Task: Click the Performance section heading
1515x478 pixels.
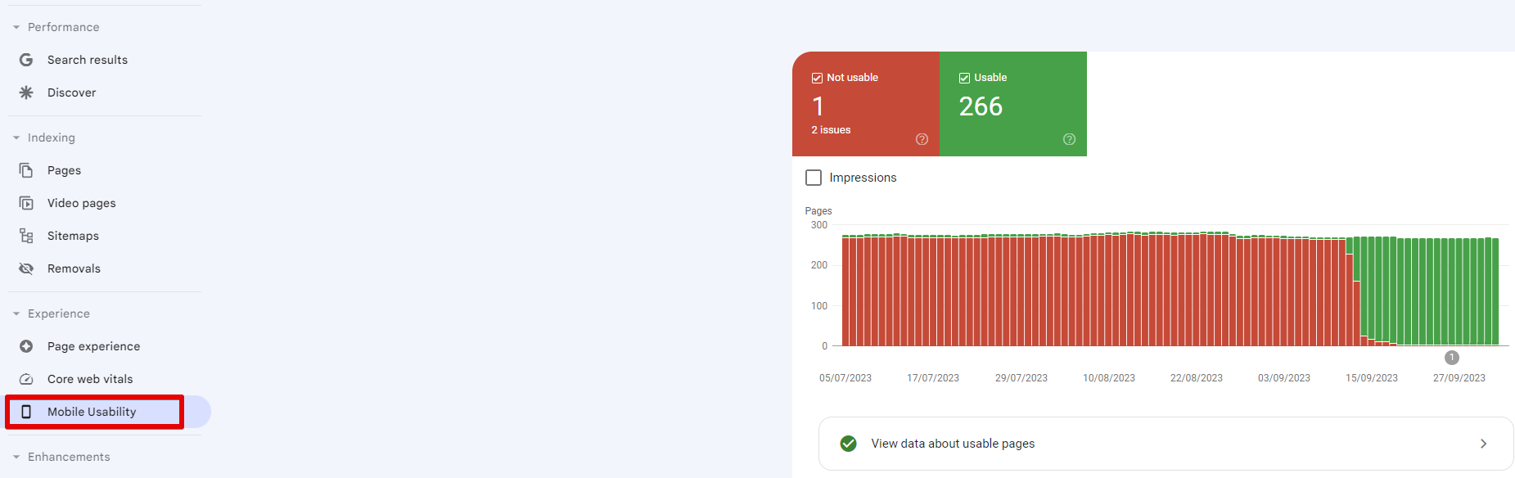Action: point(64,27)
